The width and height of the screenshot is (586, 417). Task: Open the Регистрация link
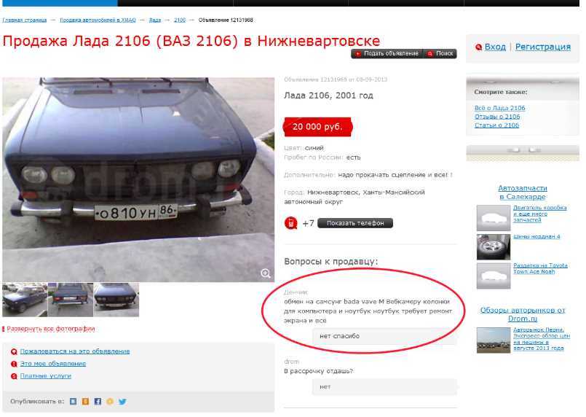point(542,47)
